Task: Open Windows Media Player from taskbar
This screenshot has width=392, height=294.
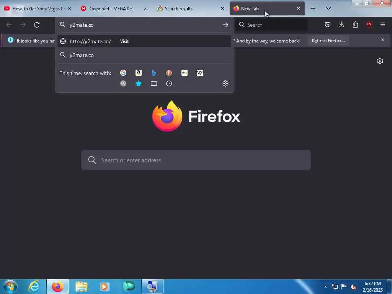Action: pos(105,286)
